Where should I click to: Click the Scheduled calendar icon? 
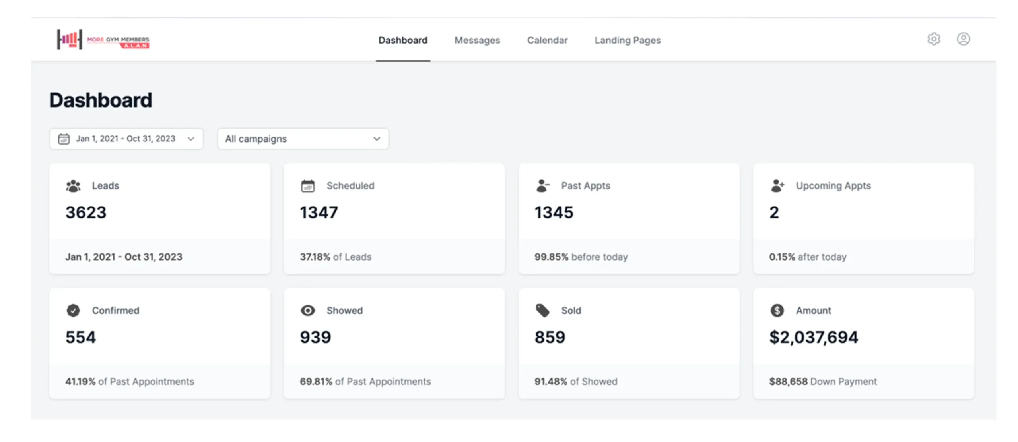click(x=307, y=186)
